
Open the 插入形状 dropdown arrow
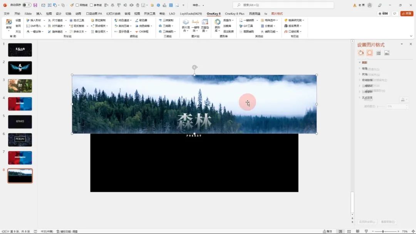[x=44, y=20]
